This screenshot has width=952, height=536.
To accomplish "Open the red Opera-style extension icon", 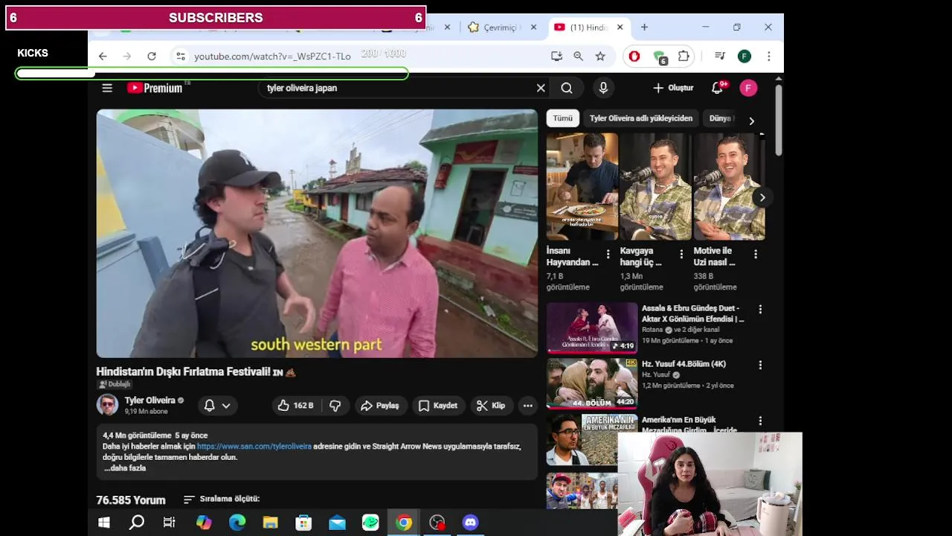I will click(x=634, y=56).
